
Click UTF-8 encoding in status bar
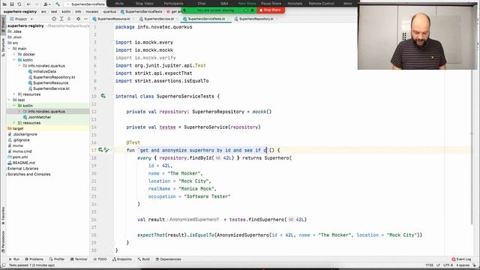pyautogui.click(x=448, y=265)
